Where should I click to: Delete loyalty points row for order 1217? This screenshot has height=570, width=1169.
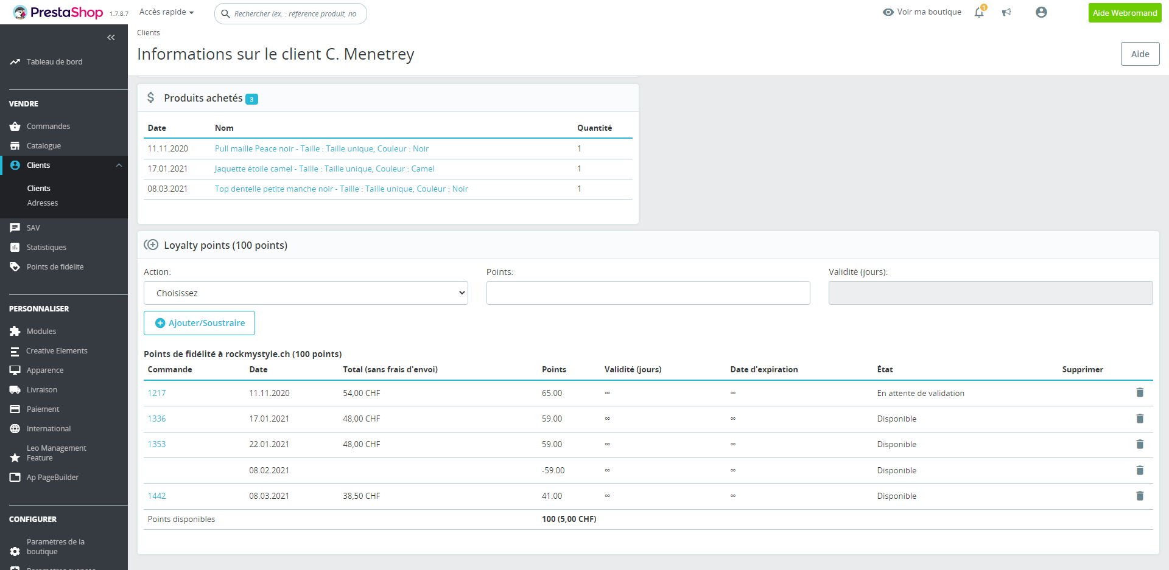click(1140, 393)
